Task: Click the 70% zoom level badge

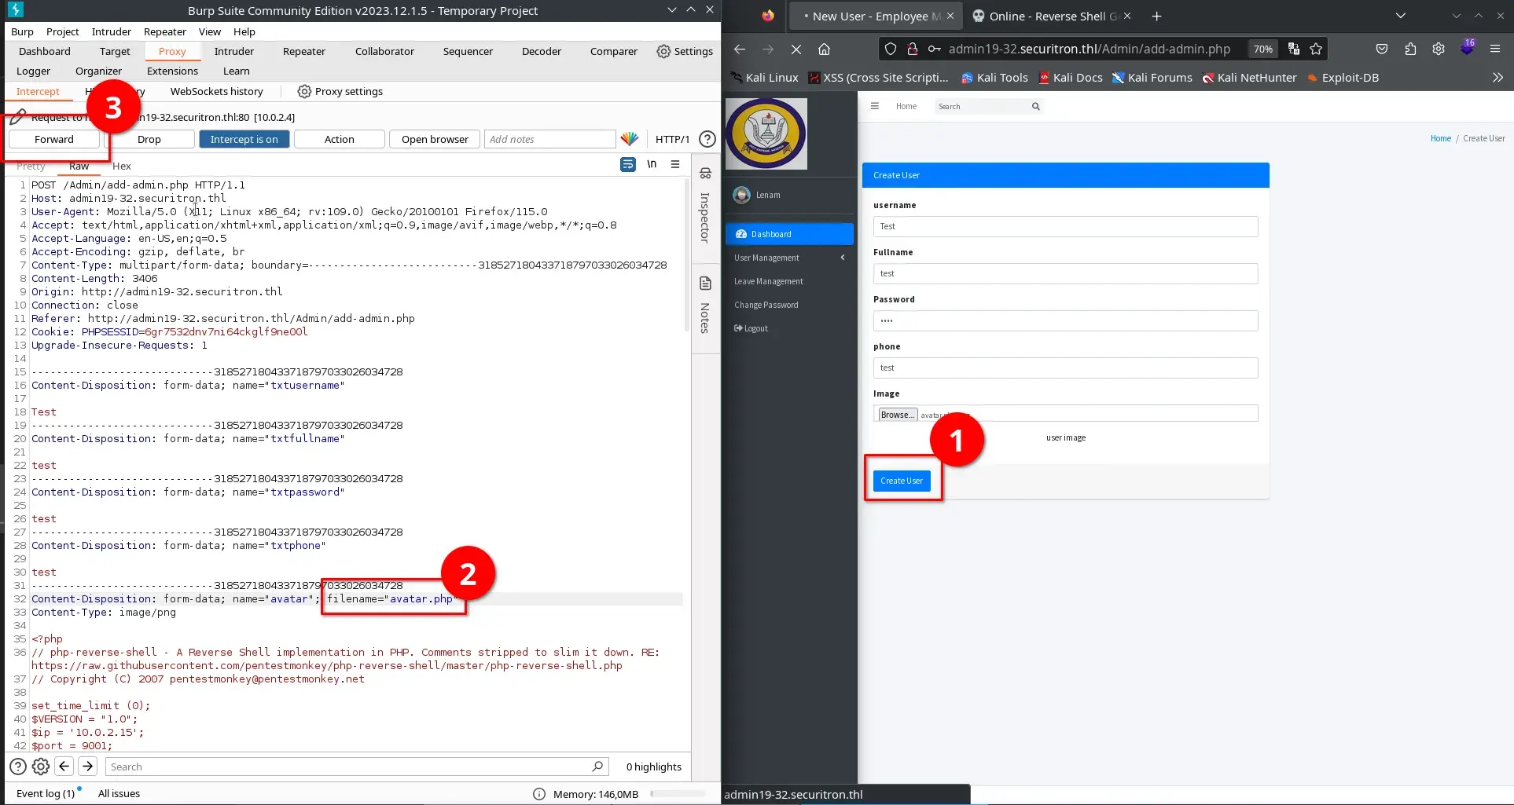Action: pyautogui.click(x=1263, y=49)
